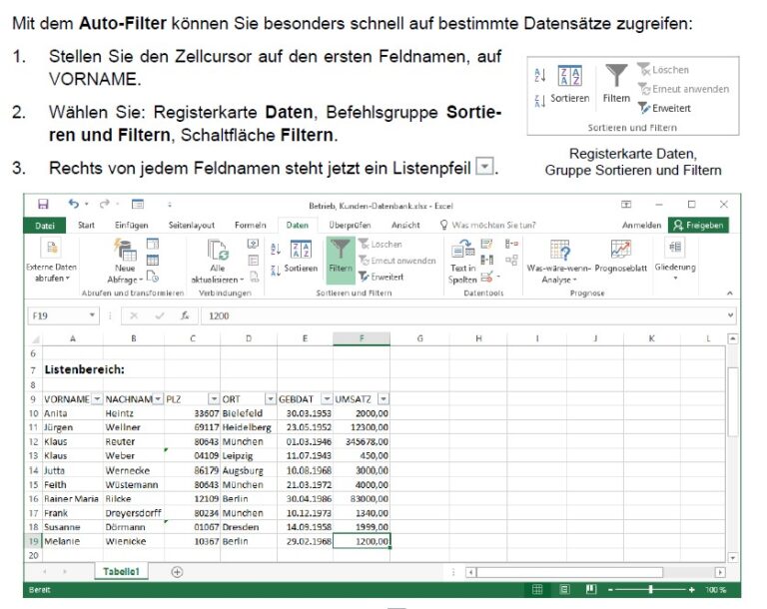Click the Undo arrow in the quick access toolbar

click(73, 204)
